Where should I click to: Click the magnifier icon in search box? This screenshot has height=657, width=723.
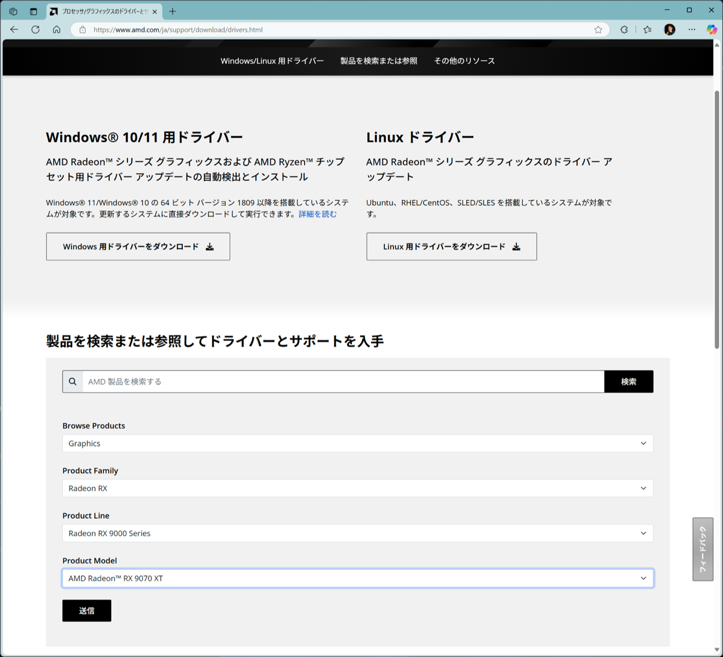73,381
